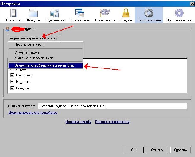Click the Отмена button
Image resolution: width=195 pixels, height=157 pixels.
[157, 150]
